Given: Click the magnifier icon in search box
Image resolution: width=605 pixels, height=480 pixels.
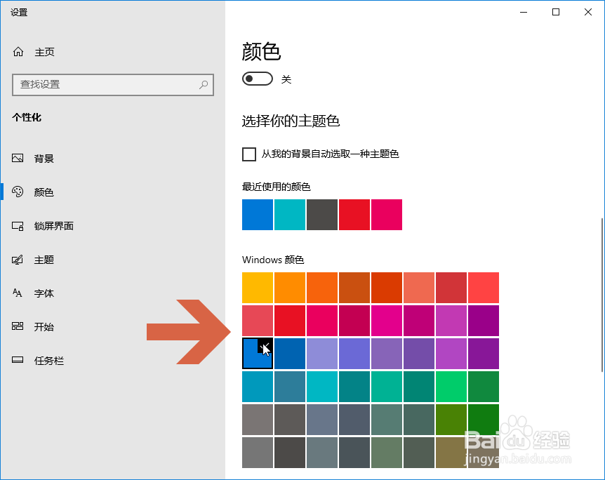Looking at the screenshot, I should (204, 84).
